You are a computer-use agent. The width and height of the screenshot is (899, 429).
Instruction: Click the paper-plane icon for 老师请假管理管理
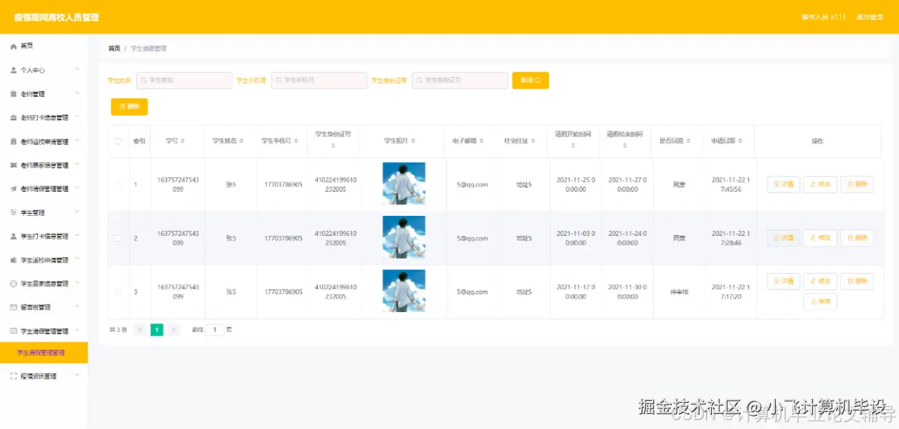(13, 189)
